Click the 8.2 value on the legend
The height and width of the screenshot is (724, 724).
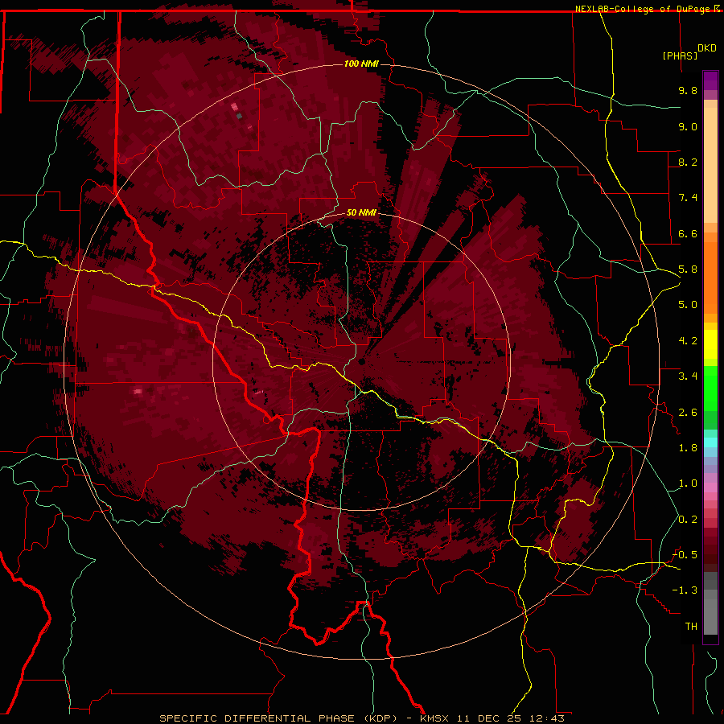[x=688, y=162]
